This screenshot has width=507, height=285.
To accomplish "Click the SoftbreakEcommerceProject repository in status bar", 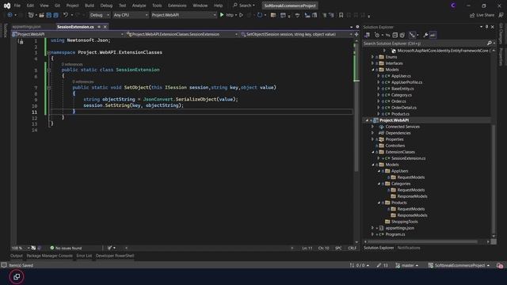I will pos(459,265).
